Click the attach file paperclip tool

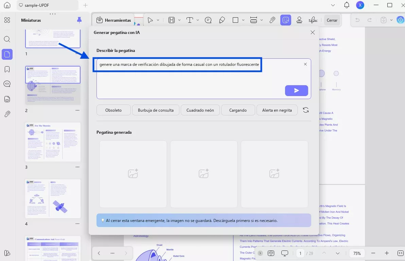click(x=272, y=20)
